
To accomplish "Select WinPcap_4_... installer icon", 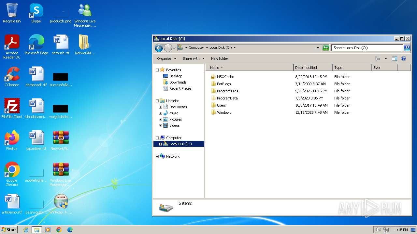I will pos(61,204).
